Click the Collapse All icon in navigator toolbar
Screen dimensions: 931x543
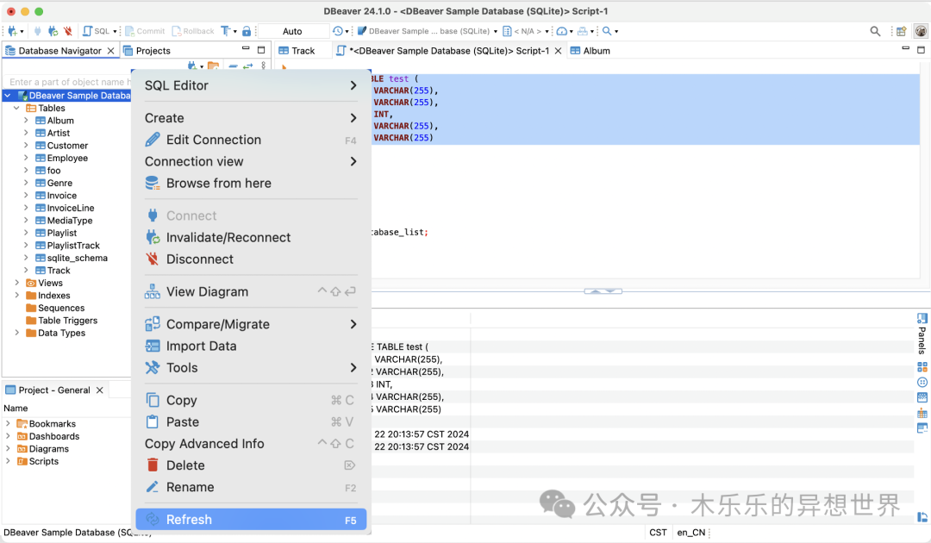234,66
